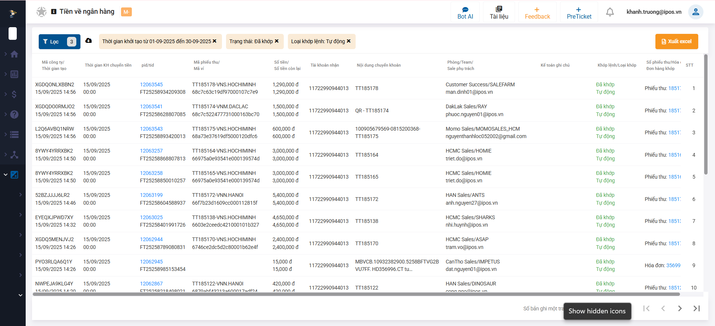This screenshot has height=326, width=715.
Task: Open the question mark help sidebar icon
Action: 14,115
